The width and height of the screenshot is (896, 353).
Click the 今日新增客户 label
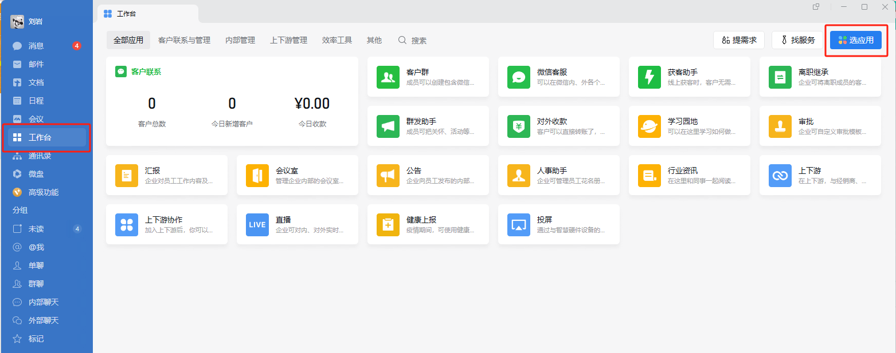point(232,124)
